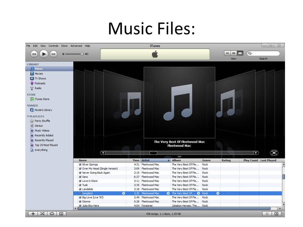Select Movies in the Library

pos(49,73)
